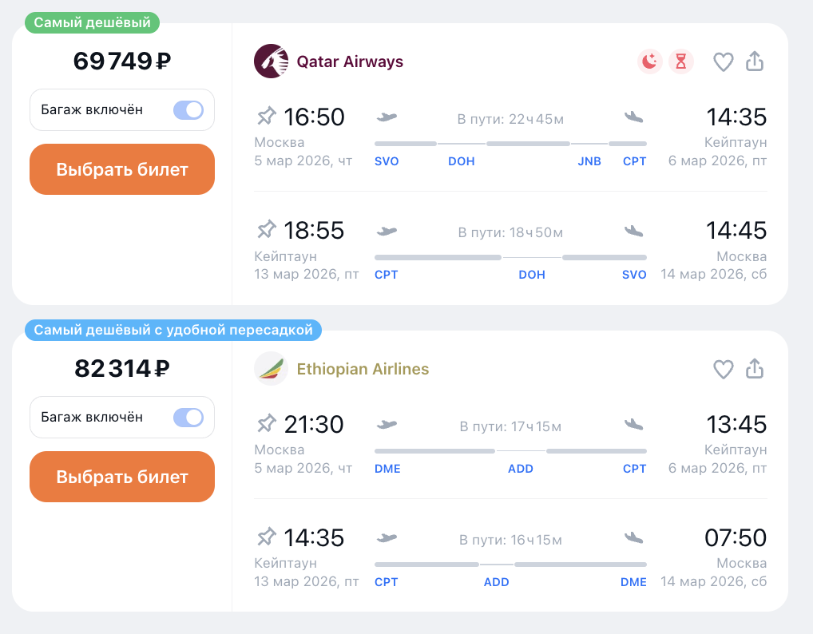813x634 pixels.
Task: Click the night layover moon badge
Action: 650,61
